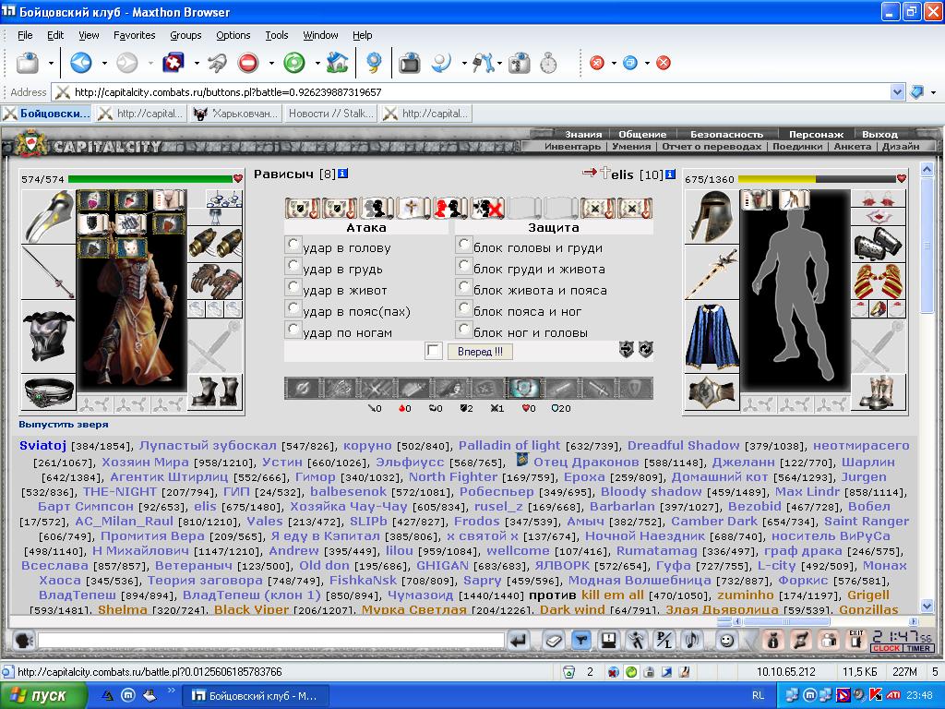The image size is (945, 709).
Task: Switch to the Харьковчан... tab
Action: (x=235, y=114)
